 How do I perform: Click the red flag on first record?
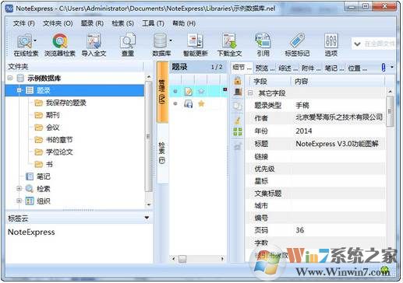pos(225,89)
